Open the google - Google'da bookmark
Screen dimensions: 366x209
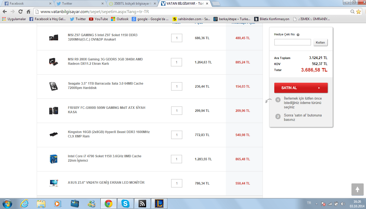tap(150, 19)
